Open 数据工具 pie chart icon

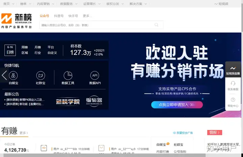pyautogui.click(x=68, y=75)
